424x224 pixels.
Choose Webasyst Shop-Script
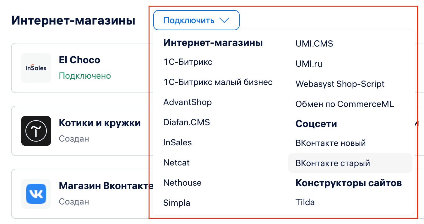340,84
